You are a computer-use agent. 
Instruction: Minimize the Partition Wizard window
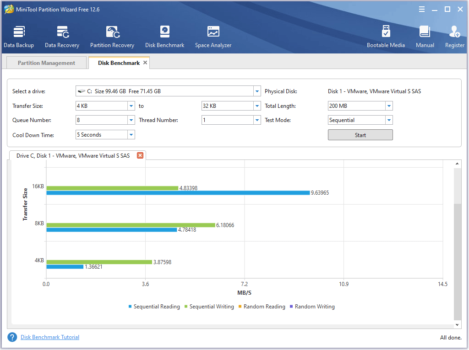(x=435, y=9)
